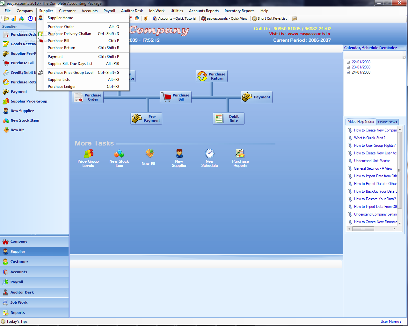Choose Supplier Home from the menu

tap(83, 18)
